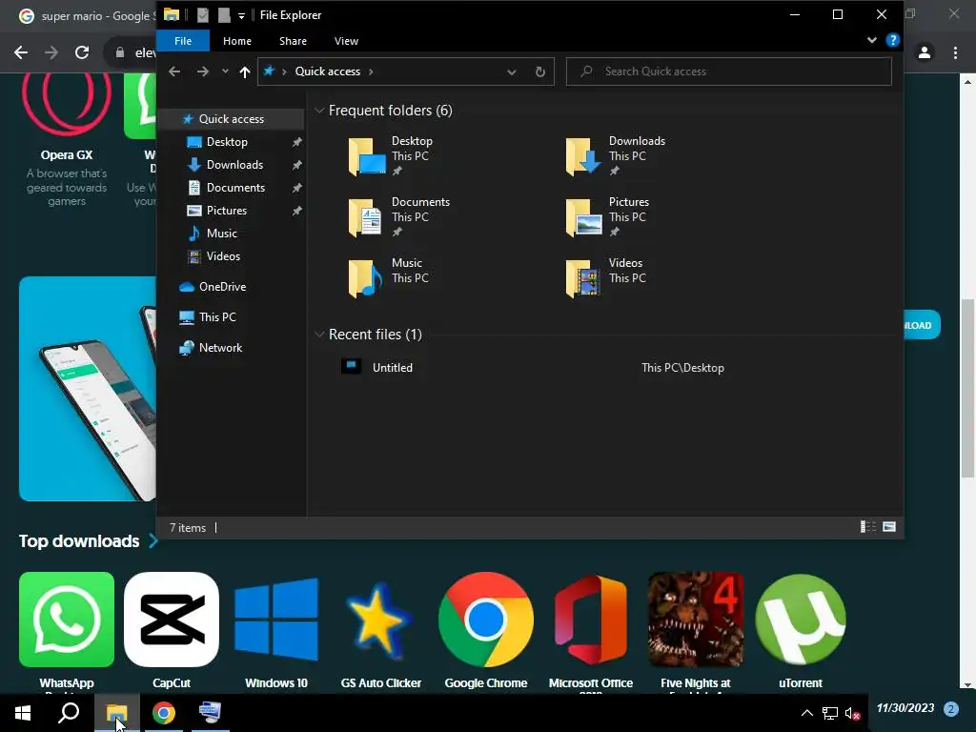Switch to the Share ribbon tab
Viewport: 976px width, 732px height.
pyautogui.click(x=293, y=41)
